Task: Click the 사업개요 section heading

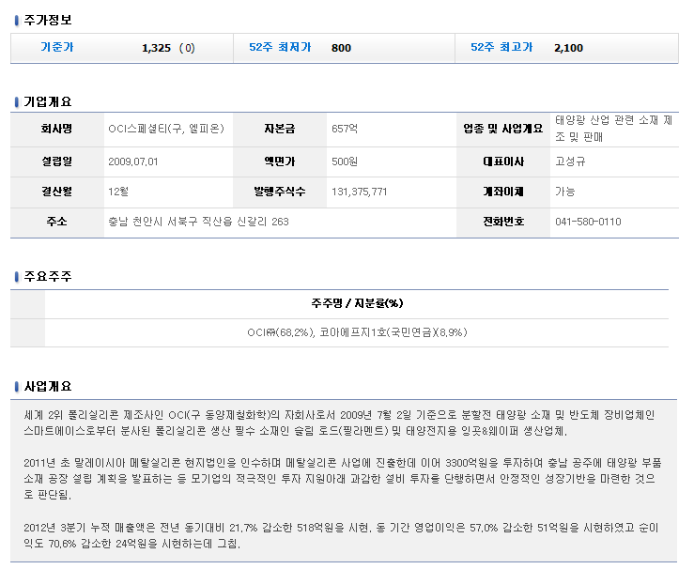Action: (47, 386)
